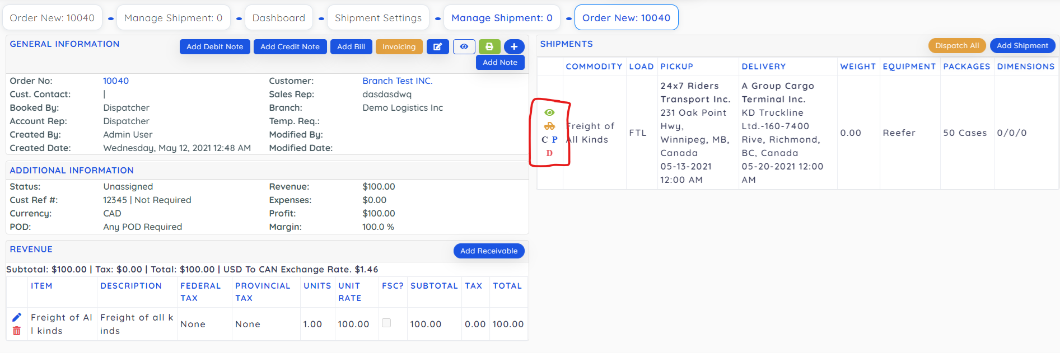1060x353 pixels.
Task: Click the Add Debit Note button
Action: pyautogui.click(x=214, y=47)
